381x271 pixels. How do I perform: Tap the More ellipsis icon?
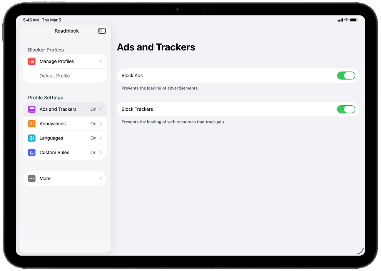[x=31, y=178]
